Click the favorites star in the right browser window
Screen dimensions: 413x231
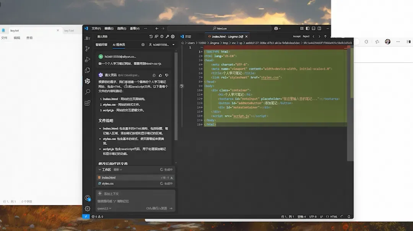(x=377, y=42)
